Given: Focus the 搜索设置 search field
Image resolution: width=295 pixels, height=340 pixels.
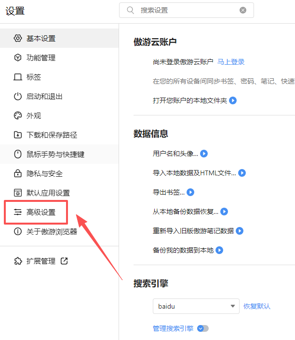Looking at the screenshot, I should click(x=187, y=10).
